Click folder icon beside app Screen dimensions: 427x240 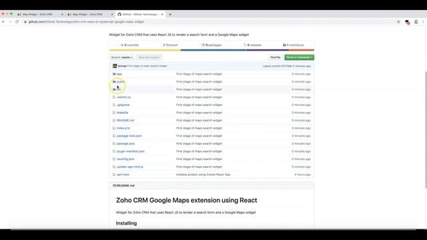pyautogui.click(x=114, y=74)
